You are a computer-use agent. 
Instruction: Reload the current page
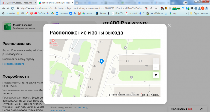click(13, 8)
